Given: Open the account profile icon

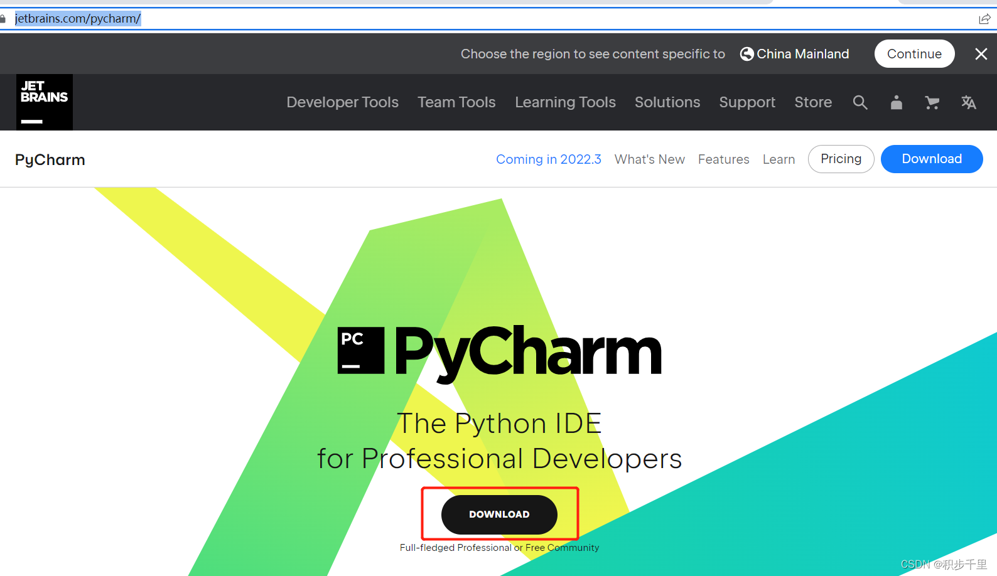Looking at the screenshot, I should click(x=897, y=102).
